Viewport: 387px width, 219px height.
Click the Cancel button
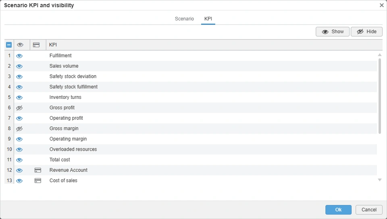(x=369, y=210)
